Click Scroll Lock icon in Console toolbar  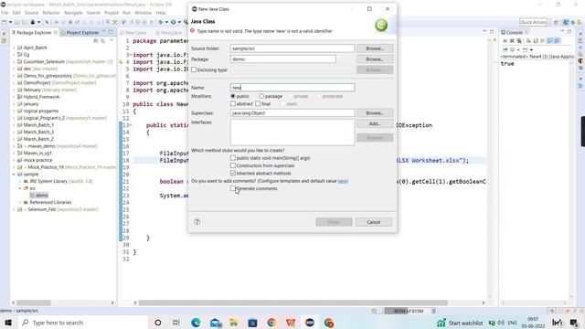point(536,40)
